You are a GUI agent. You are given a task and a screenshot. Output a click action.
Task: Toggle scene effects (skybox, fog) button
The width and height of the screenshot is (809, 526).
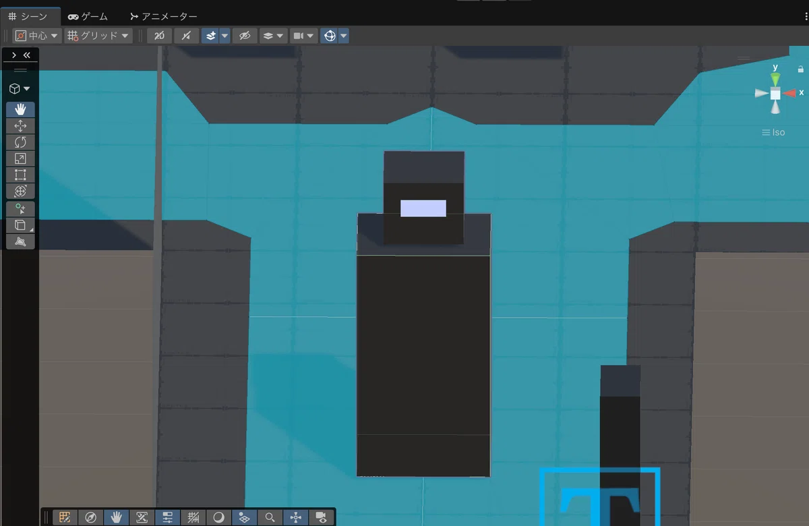pos(210,36)
